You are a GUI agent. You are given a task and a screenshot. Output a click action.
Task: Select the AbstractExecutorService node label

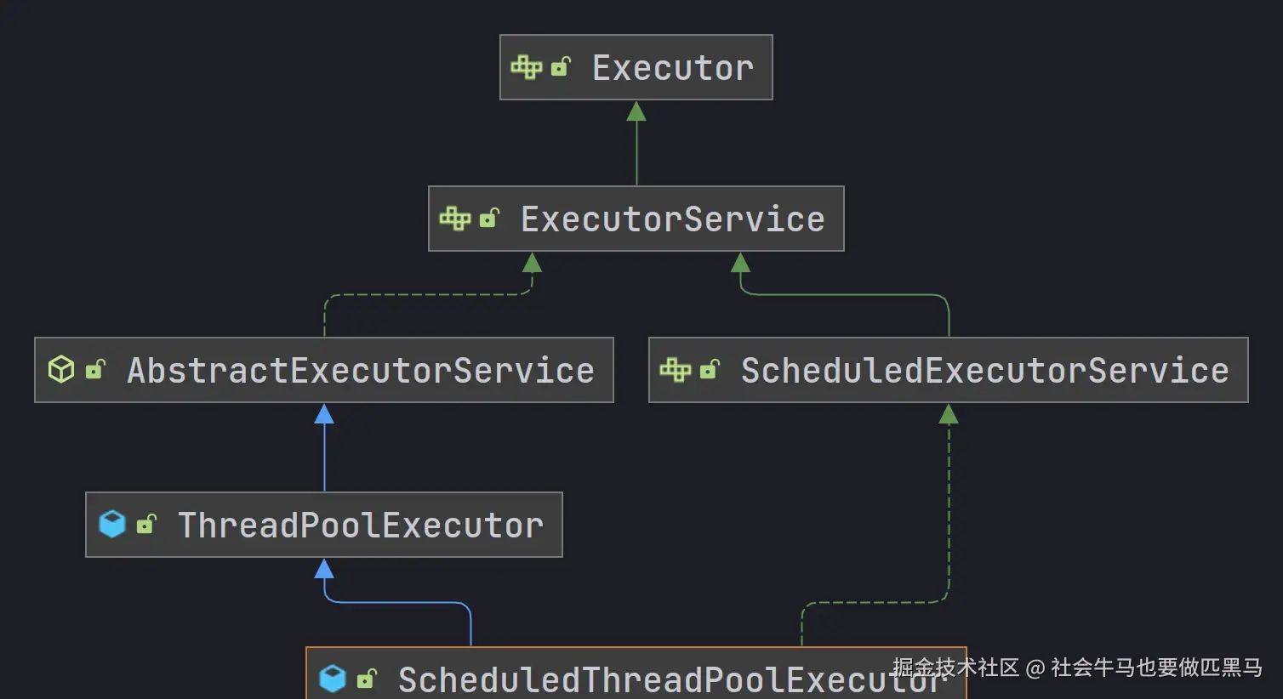361,371
